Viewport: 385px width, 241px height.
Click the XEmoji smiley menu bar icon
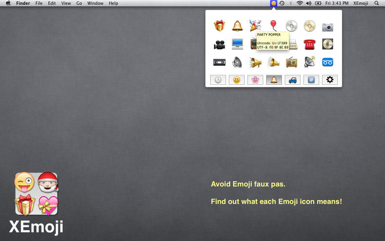click(x=273, y=3)
